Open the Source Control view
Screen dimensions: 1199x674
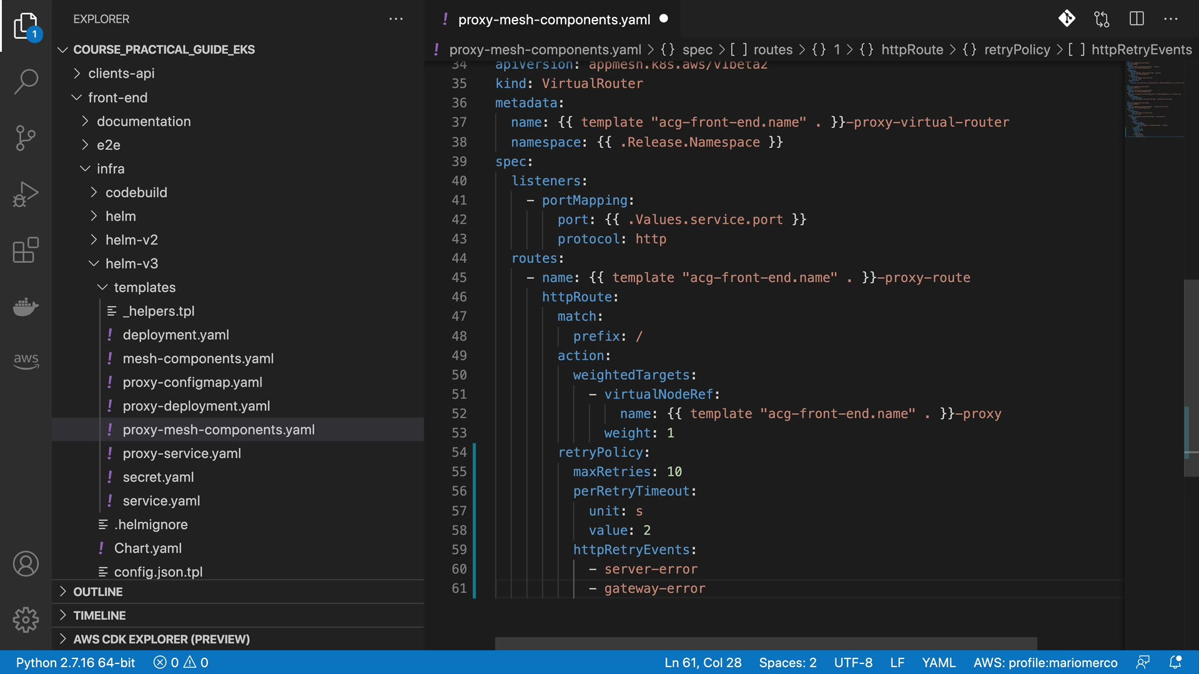click(26, 138)
